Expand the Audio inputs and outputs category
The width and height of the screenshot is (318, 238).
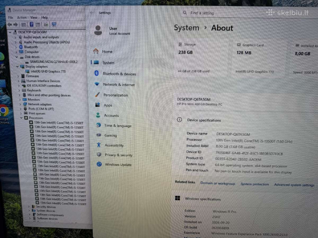(x=15, y=37)
